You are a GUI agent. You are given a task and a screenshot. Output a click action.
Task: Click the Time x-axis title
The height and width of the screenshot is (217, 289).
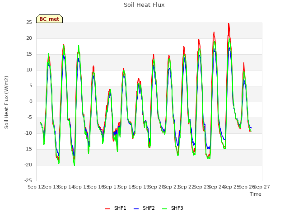coord(256,194)
